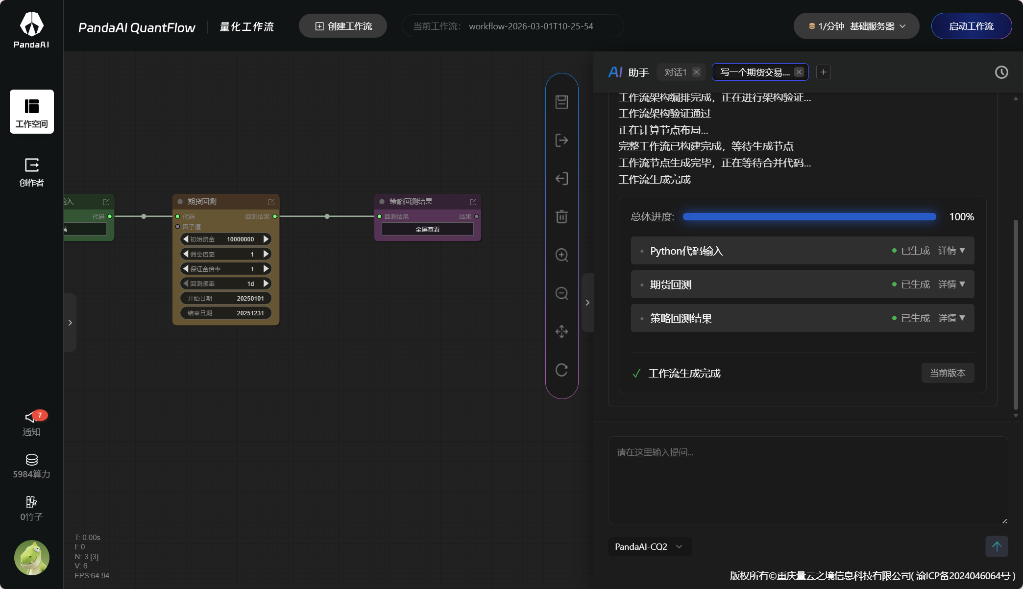Click 全屏查看 on the 策略回测结果 node
Viewport: 1023px width, 589px height.
[x=428, y=229]
